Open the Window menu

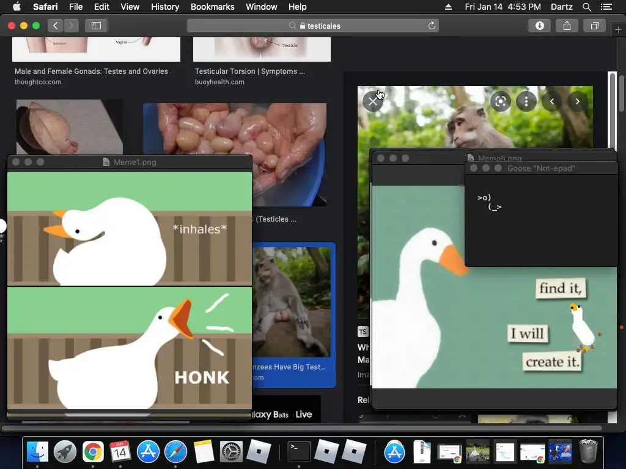point(261,7)
